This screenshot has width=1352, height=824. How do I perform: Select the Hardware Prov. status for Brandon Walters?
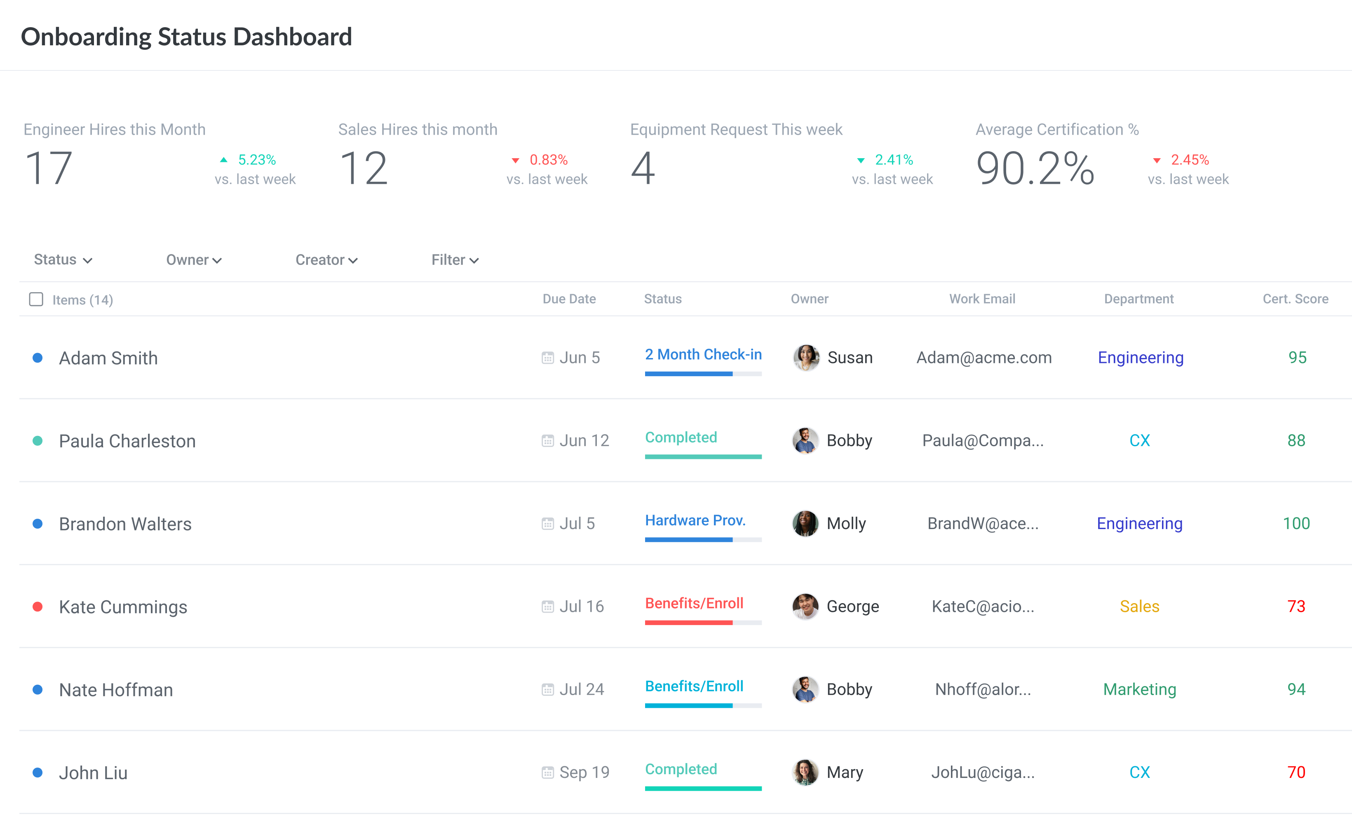(x=695, y=520)
